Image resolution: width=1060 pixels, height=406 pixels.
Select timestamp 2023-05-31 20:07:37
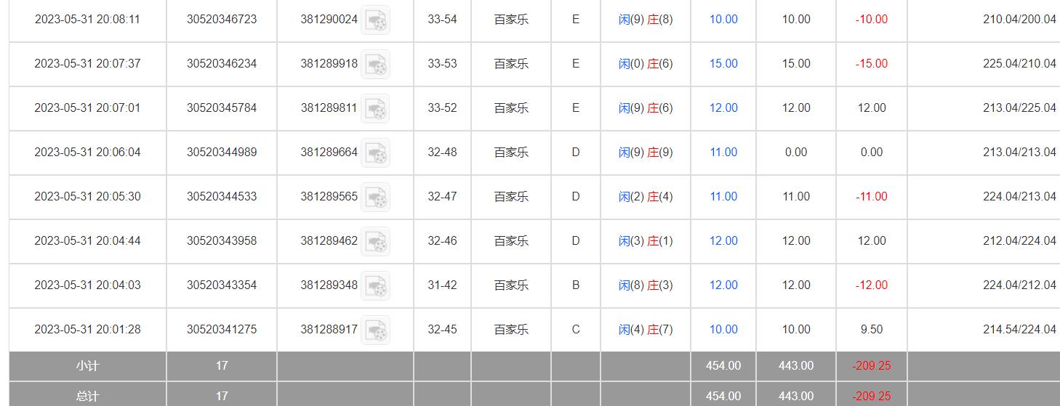(87, 64)
